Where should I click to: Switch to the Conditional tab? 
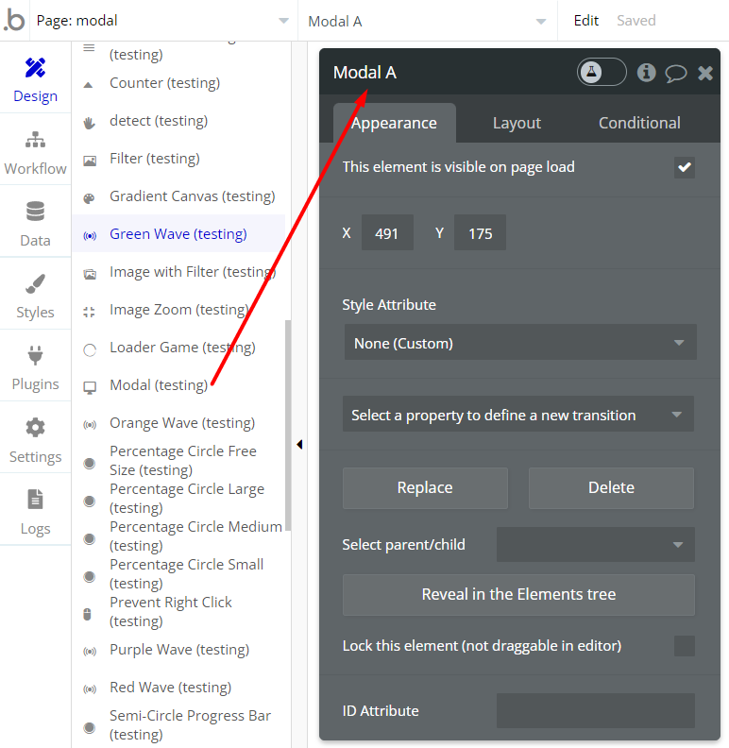[x=639, y=123]
